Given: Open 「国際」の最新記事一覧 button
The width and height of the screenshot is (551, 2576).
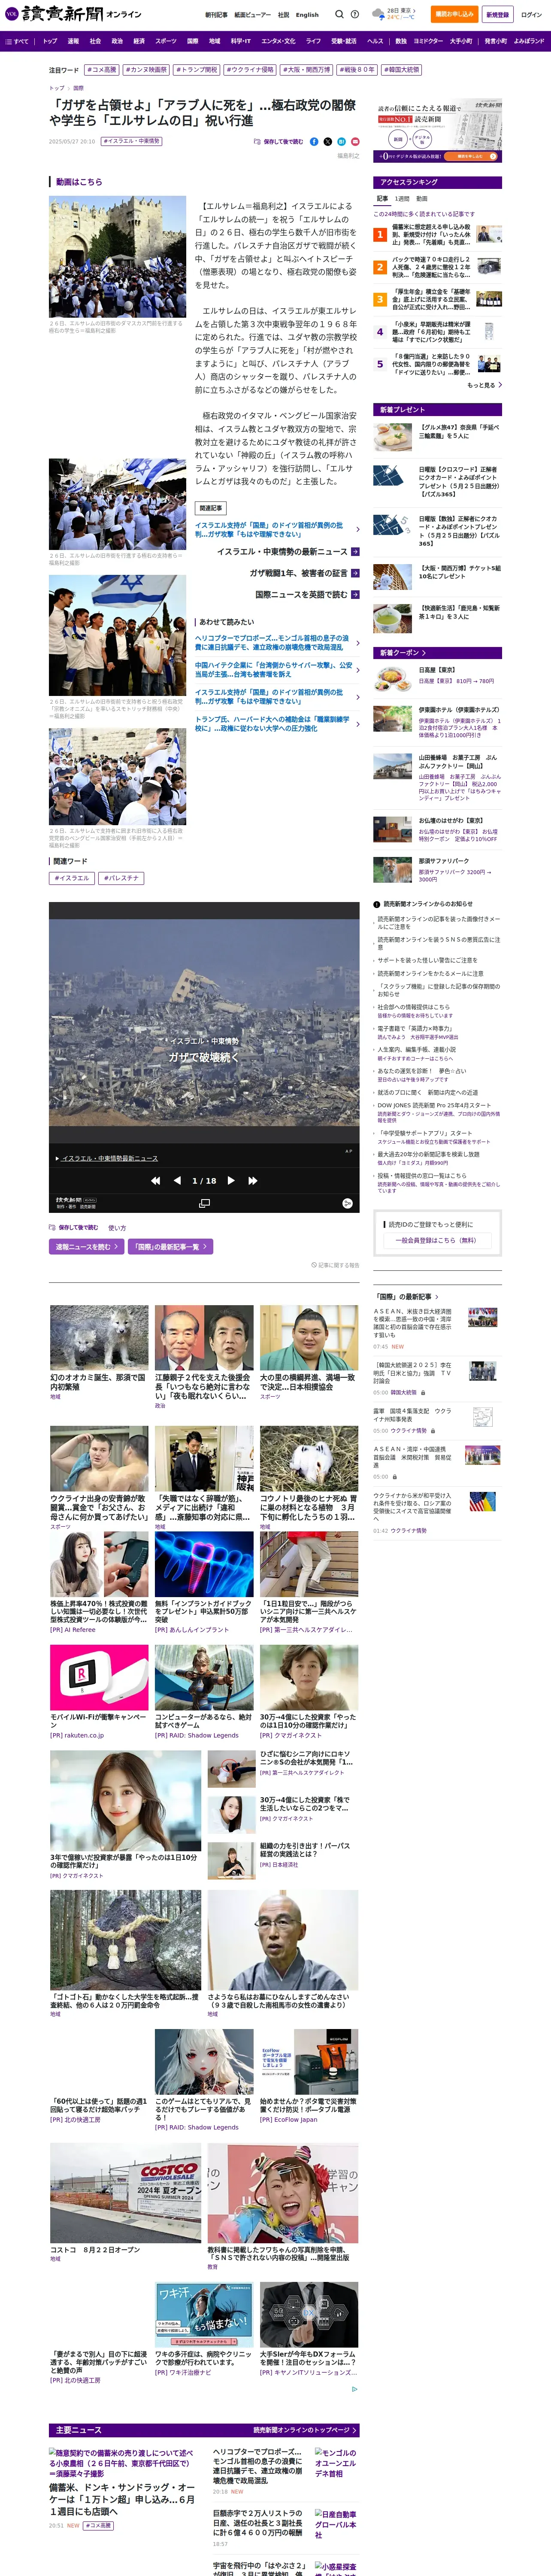Looking at the screenshot, I should [171, 1247].
